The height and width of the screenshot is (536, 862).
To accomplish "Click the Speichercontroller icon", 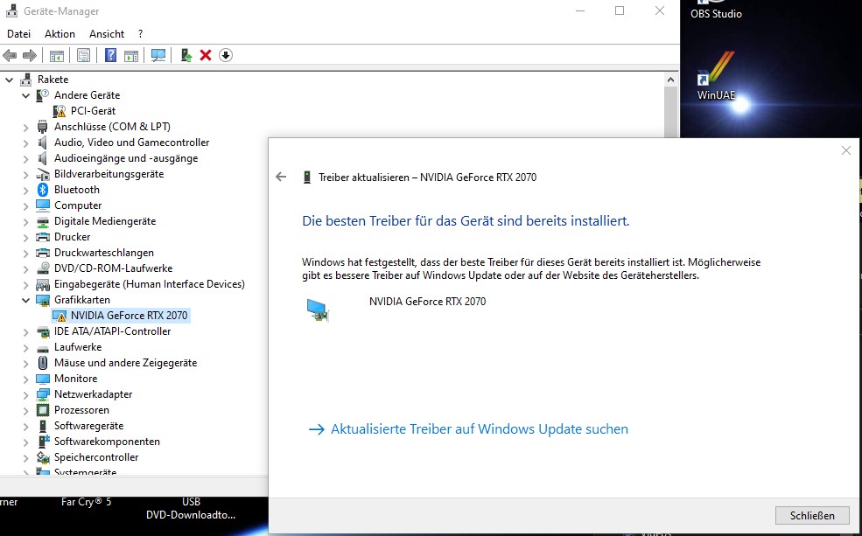I will (42, 457).
